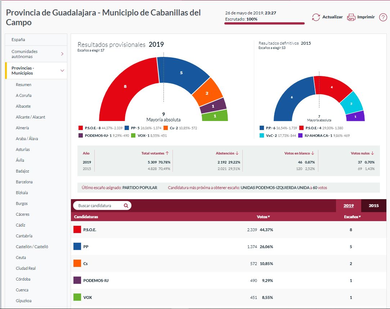Viewport: 390px width, 309px height.
Task: Expand Comunidades autónomas menu
Action: coord(62,54)
